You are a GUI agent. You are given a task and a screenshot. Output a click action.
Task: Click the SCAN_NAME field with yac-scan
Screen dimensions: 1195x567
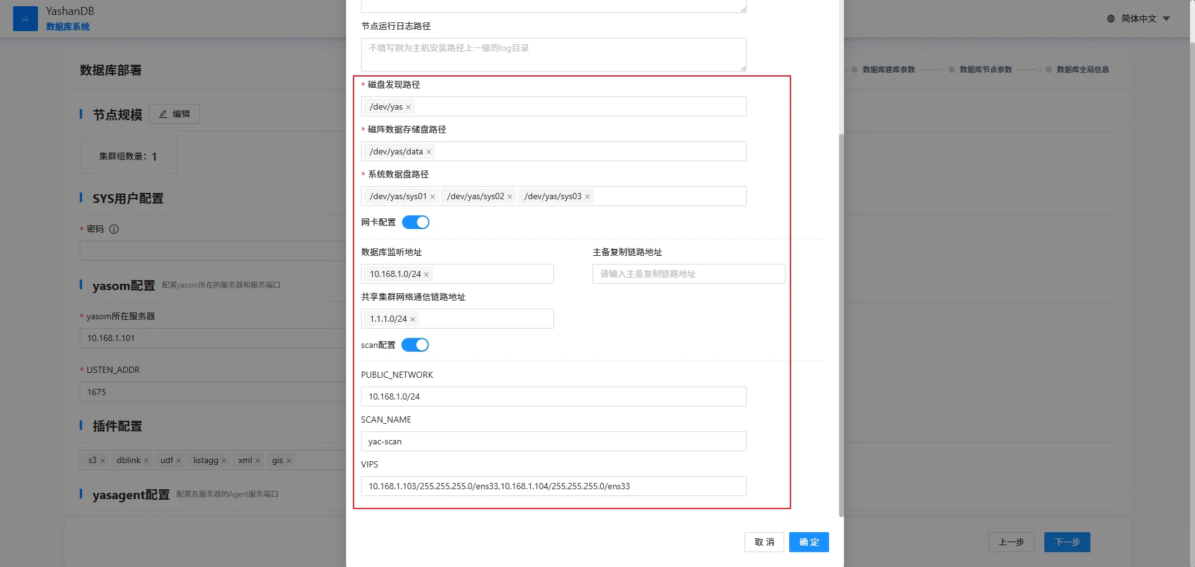coord(553,441)
